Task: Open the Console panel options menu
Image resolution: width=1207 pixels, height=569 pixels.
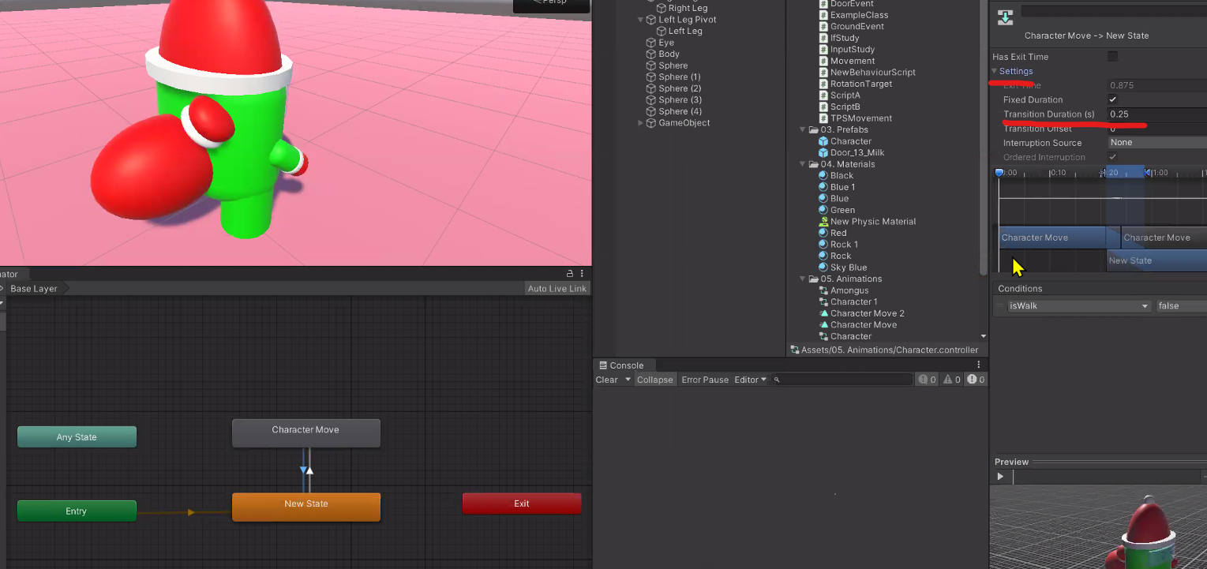Action: click(x=979, y=365)
